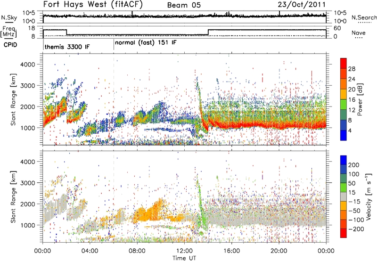Select the 'CPID' row label
Image resolution: width=377 pixels, height=261 pixels.
pyautogui.click(x=10, y=45)
